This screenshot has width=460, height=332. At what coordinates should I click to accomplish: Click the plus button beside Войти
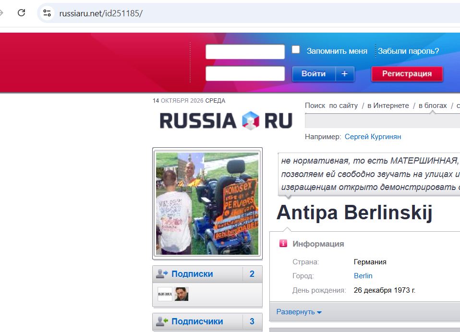pos(345,73)
